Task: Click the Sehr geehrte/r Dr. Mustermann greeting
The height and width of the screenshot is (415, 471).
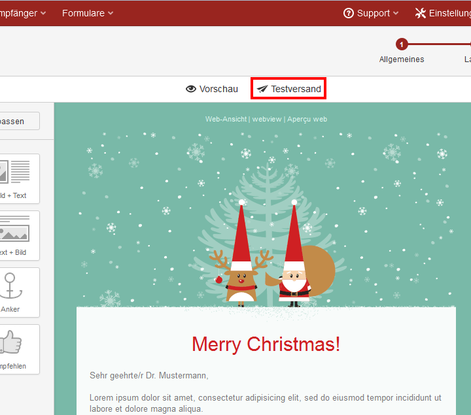Action: pyautogui.click(x=149, y=375)
